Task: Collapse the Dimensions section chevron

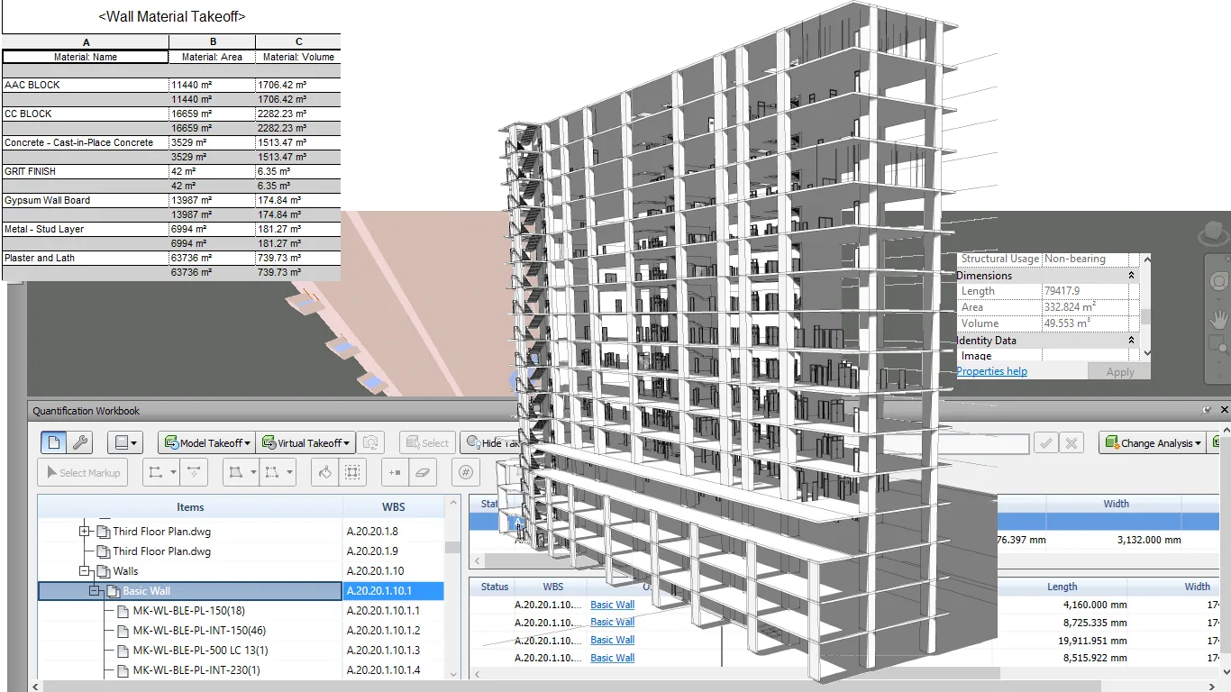Action: (x=1132, y=276)
